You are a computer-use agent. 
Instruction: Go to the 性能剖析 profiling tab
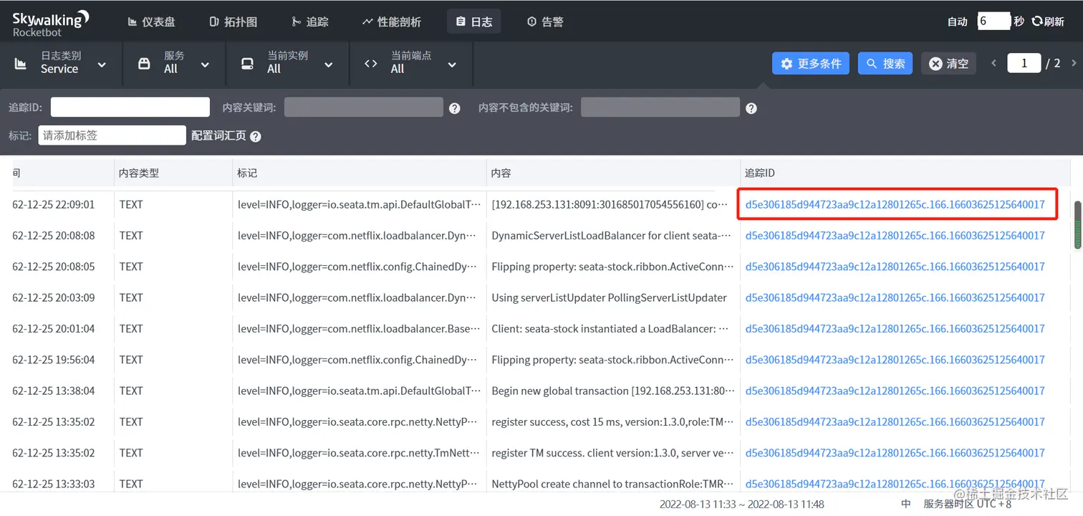point(391,21)
